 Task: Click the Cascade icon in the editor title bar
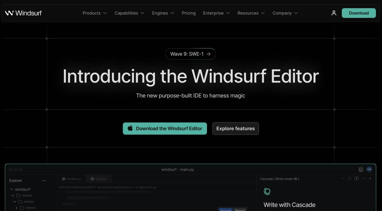point(361,169)
